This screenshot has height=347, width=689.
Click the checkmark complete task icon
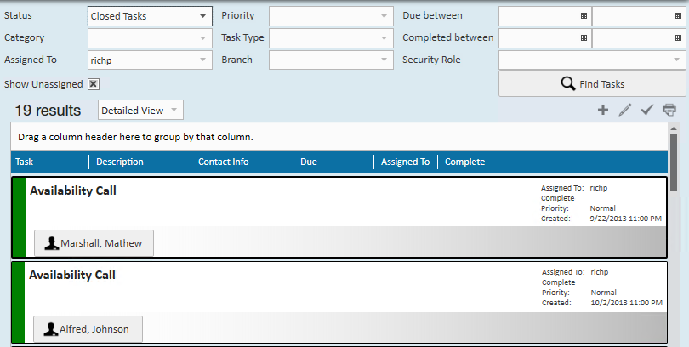646,110
